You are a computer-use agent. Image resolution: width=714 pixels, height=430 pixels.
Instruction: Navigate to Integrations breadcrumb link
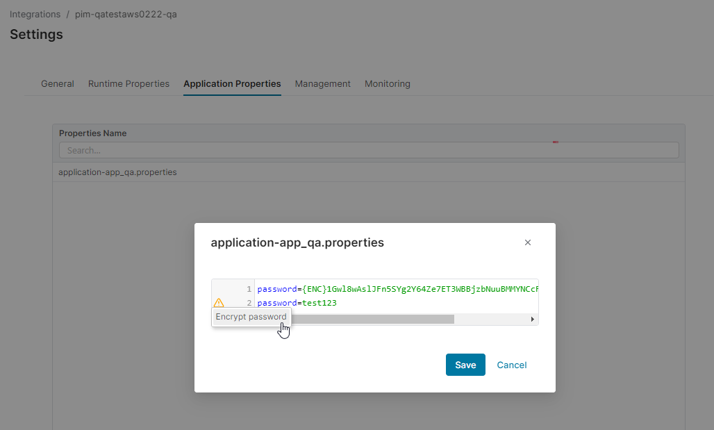click(x=35, y=14)
